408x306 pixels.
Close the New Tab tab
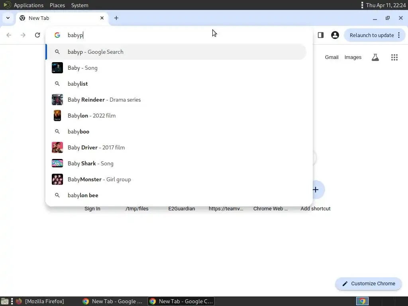pos(102,18)
